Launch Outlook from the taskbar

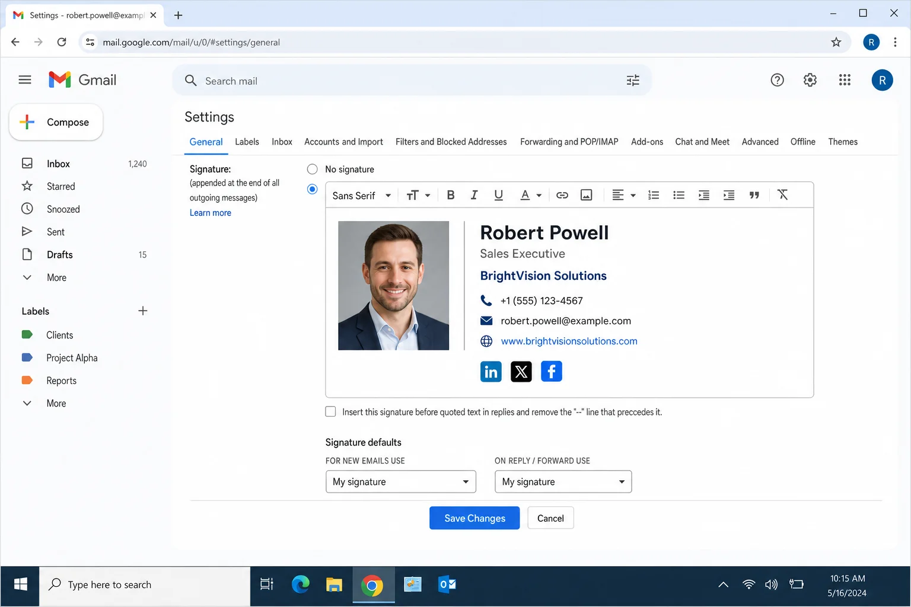click(x=447, y=585)
